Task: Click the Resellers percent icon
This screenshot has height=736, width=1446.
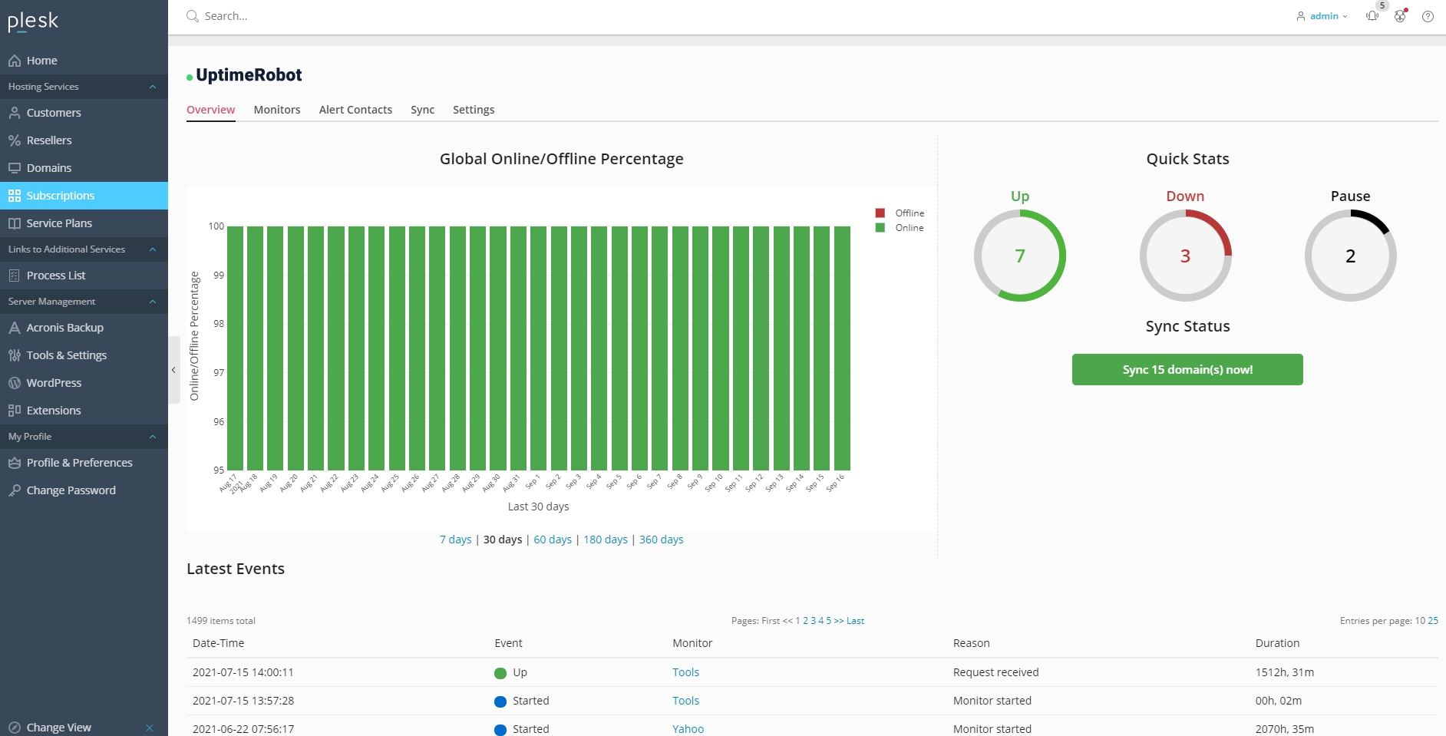Action: pyautogui.click(x=14, y=140)
